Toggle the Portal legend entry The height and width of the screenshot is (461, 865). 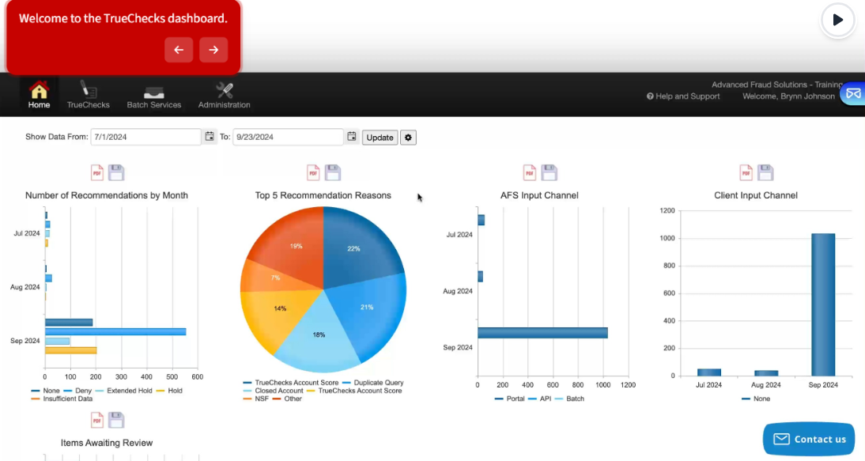tap(510, 399)
